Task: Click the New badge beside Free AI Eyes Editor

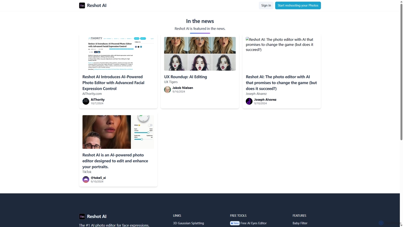Action: click(235, 223)
